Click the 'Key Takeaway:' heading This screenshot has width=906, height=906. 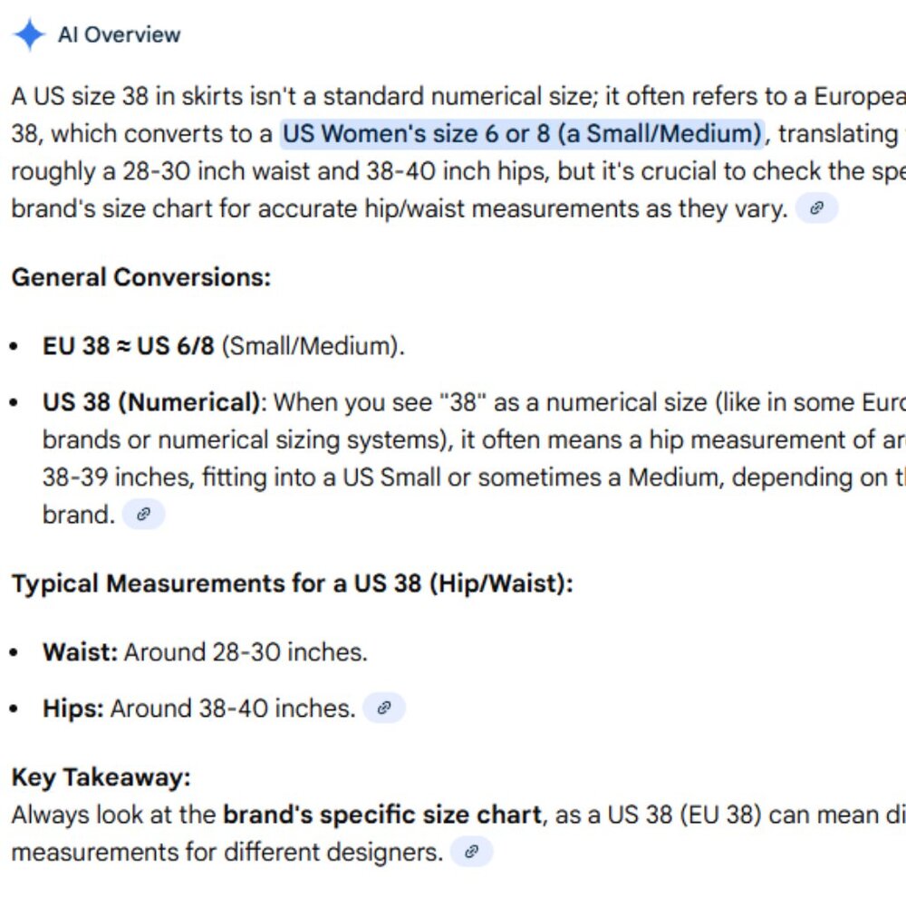click(101, 777)
